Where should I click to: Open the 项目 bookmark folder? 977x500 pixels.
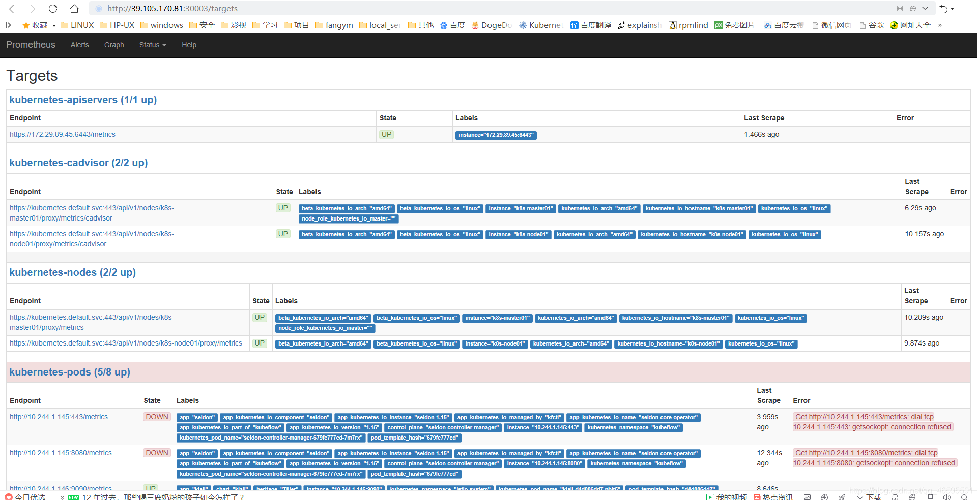pos(297,25)
